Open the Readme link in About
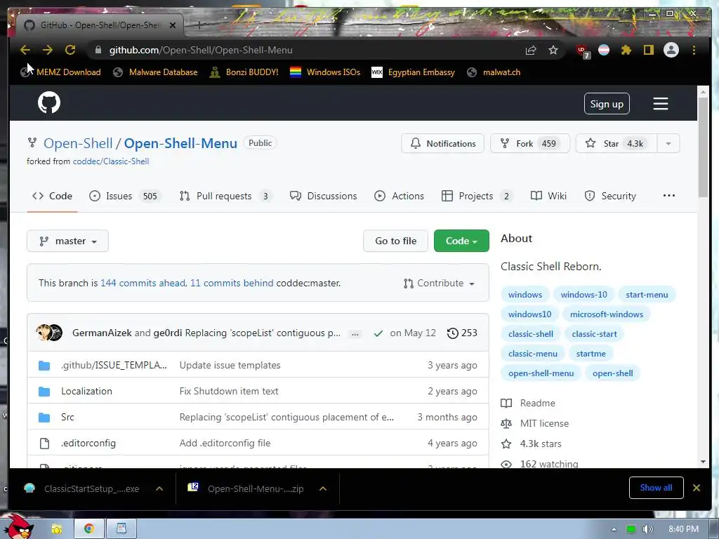The width and height of the screenshot is (719, 539). click(x=537, y=404)
